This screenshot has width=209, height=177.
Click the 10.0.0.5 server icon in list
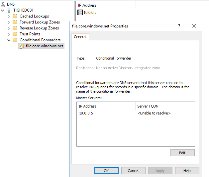click(80, 13)
